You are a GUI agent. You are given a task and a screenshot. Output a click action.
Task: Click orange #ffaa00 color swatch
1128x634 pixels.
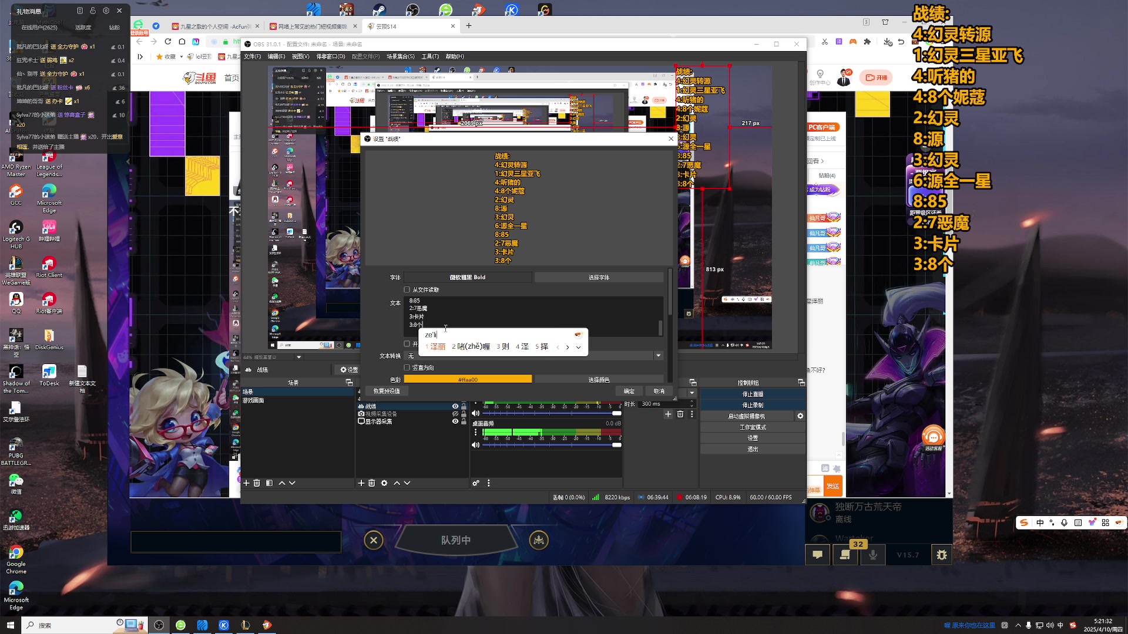click(x=468, y=380)
